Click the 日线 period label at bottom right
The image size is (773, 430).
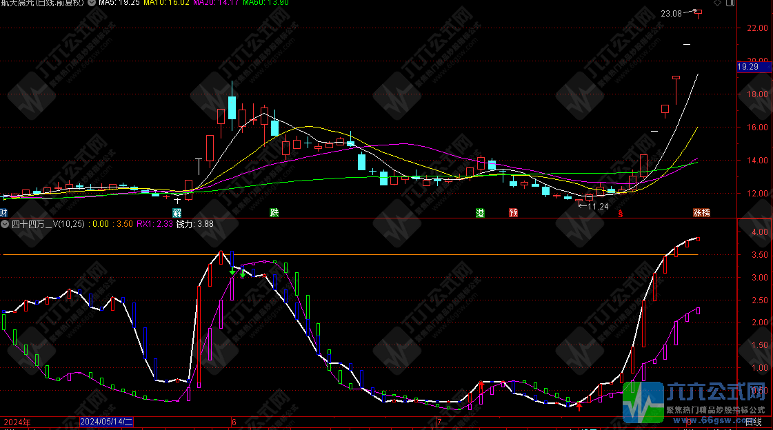point(754,422)
